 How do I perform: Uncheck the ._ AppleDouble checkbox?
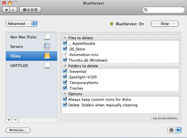(x=65, y=43)
